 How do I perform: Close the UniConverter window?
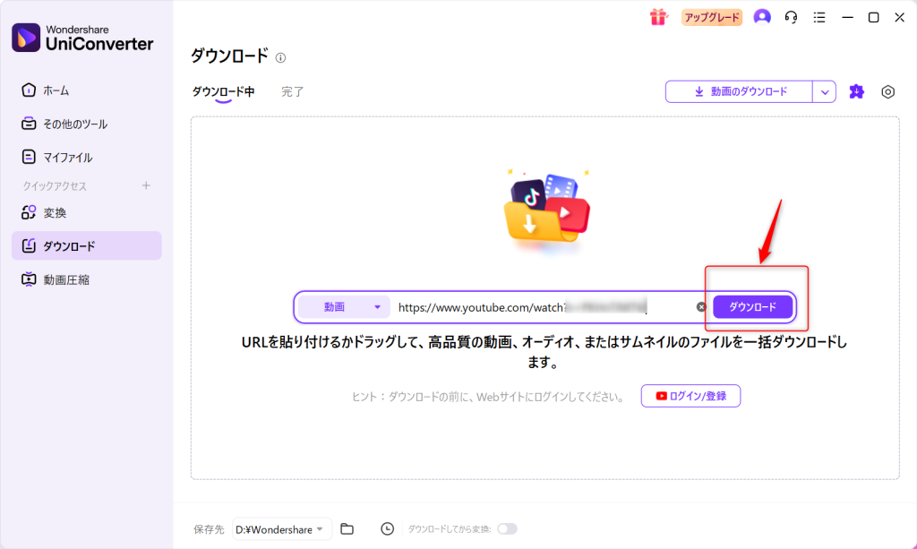[x=899, y=18]
